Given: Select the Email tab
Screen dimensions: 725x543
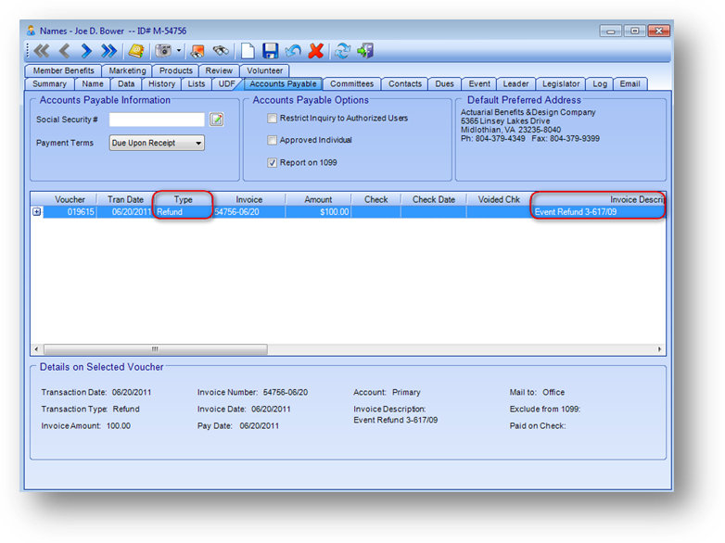Looking at the screenshot, I should (x=630, y=84).
